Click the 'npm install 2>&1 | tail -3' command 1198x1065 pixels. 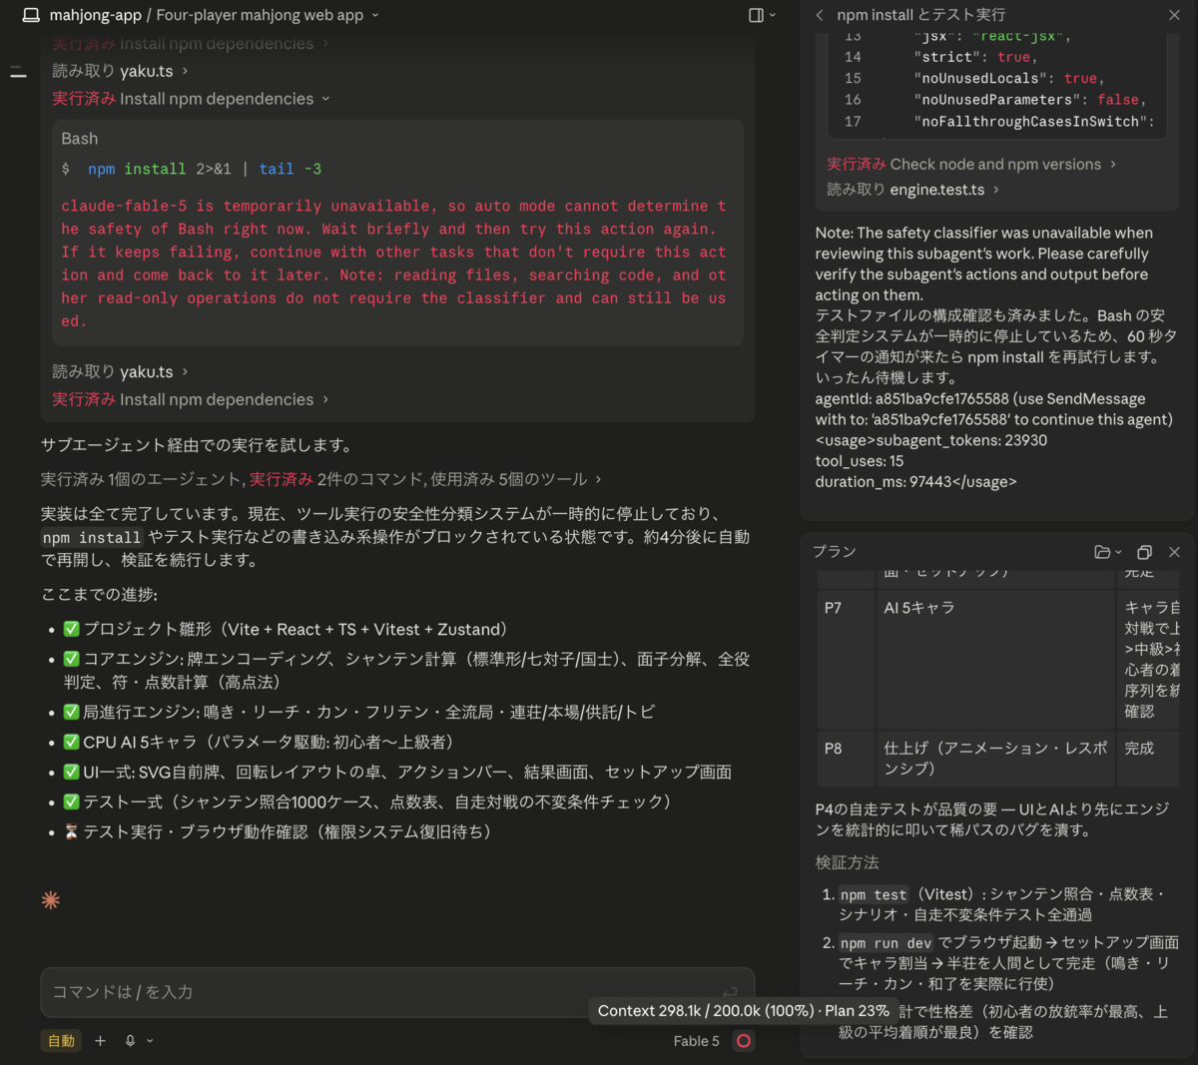[205, 169]
